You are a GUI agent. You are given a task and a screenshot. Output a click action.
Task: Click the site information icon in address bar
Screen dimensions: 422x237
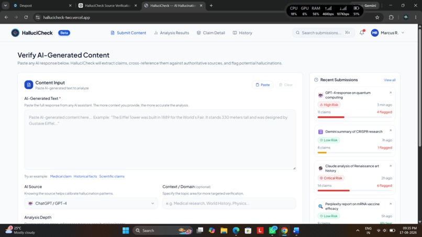pos(38,17)
